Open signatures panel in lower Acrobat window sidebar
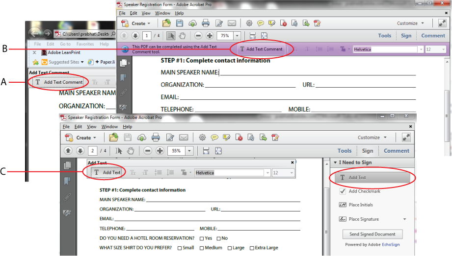Viewport: 452px width, 256px height. tap(67, 213)
